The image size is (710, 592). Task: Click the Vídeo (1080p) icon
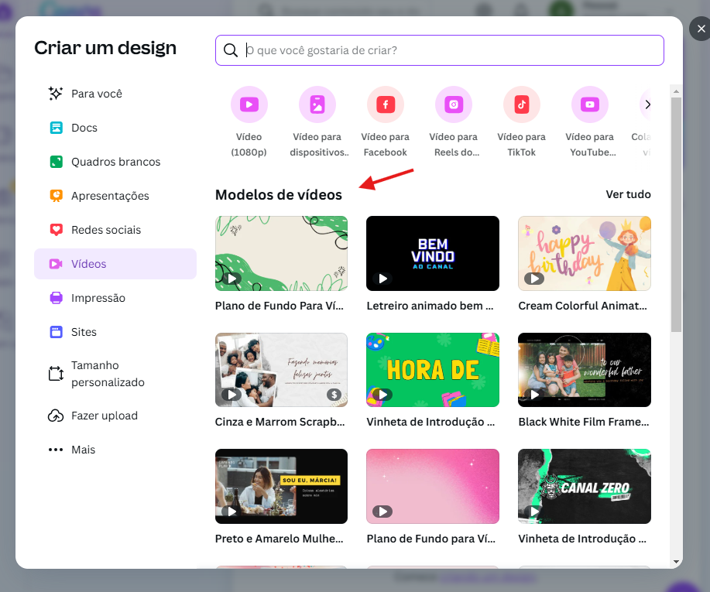[x=249, y=104]
